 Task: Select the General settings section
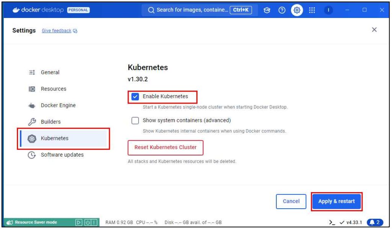50,72
